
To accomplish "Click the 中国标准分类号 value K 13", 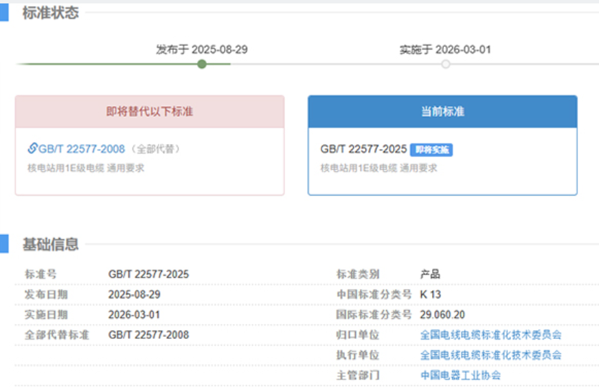I will [x=431, y=294].
